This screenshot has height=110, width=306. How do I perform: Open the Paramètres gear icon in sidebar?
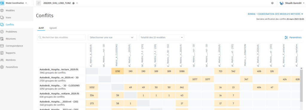2,67
